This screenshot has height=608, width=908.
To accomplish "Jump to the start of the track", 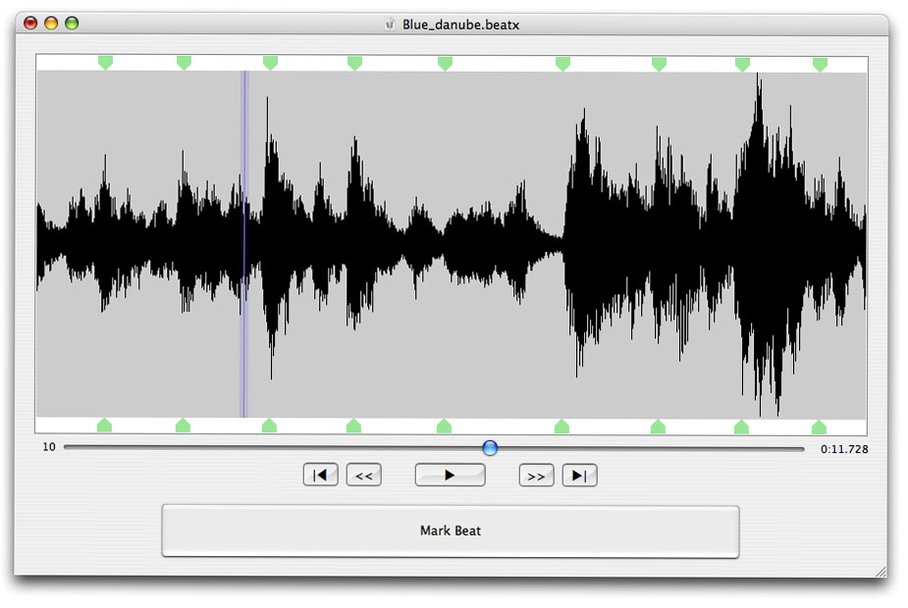I will click(x=320, y=476).
